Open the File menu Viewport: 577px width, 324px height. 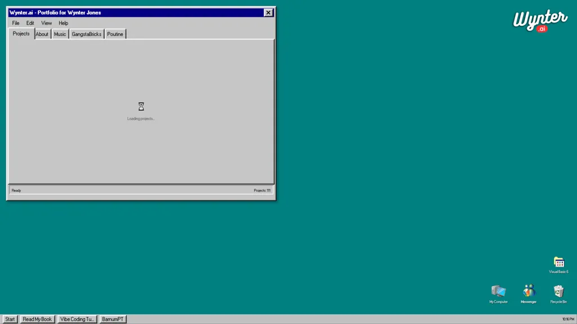pos(15,23)
